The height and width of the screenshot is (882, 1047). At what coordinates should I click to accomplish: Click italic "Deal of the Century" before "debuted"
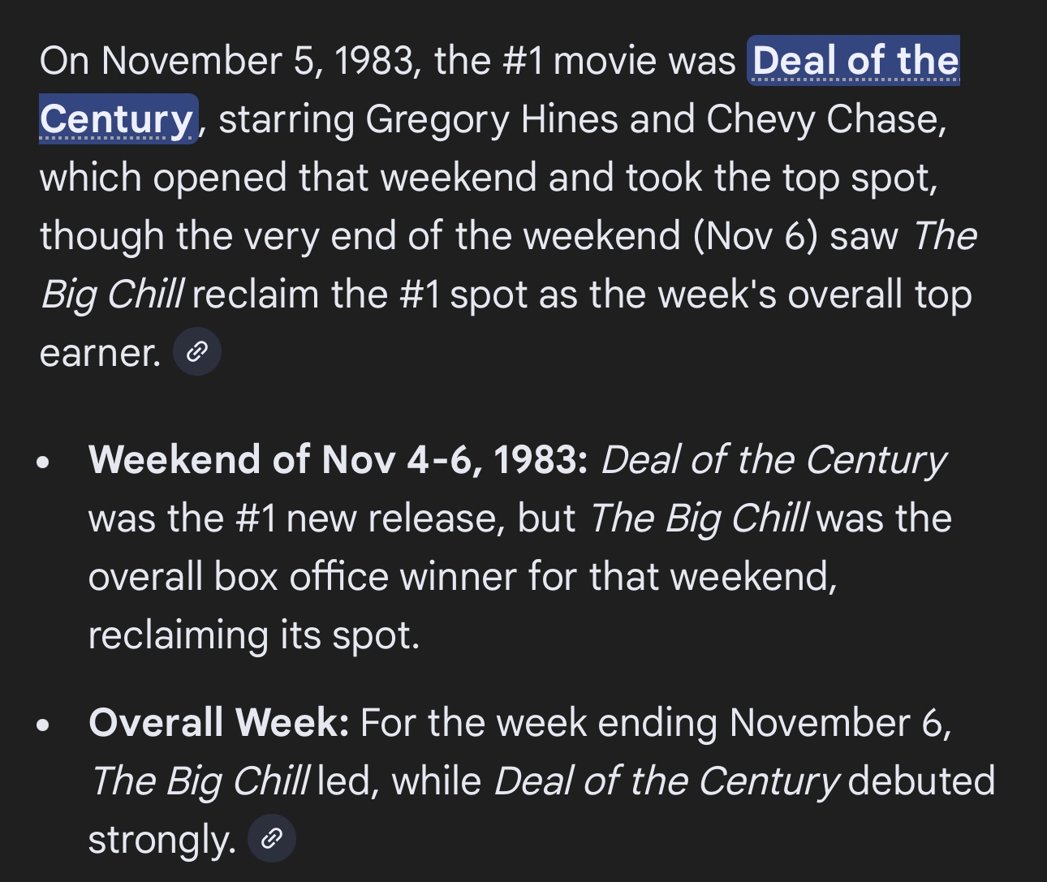(x=666, y=781)
